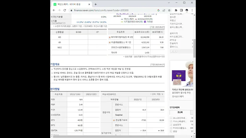The width and height of the screenshot is (246, 138).
Task: Select the 액션스퀘어 네이버 증권 tab
Action: [71, 4]
